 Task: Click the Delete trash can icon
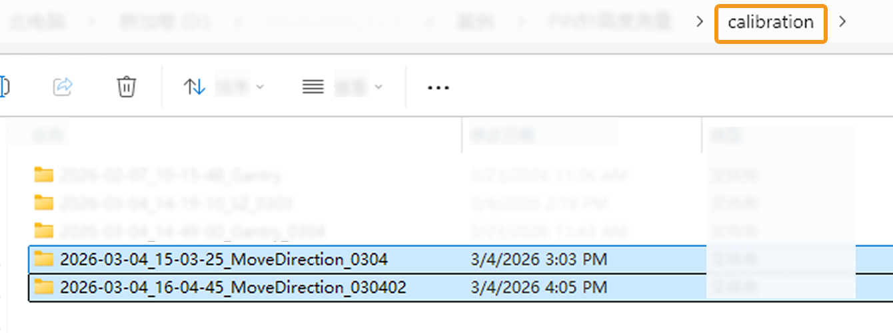pyautogui.click(x=127, y=87)
